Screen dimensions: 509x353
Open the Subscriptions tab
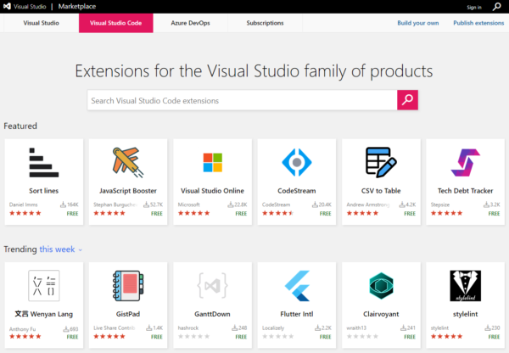coord(265,23)
